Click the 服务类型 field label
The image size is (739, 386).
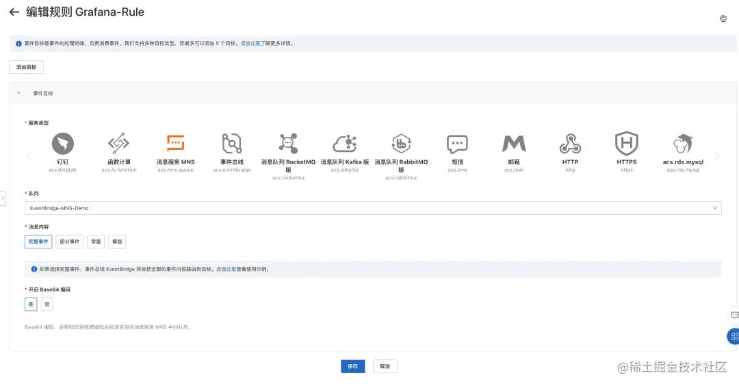(38, 123)
